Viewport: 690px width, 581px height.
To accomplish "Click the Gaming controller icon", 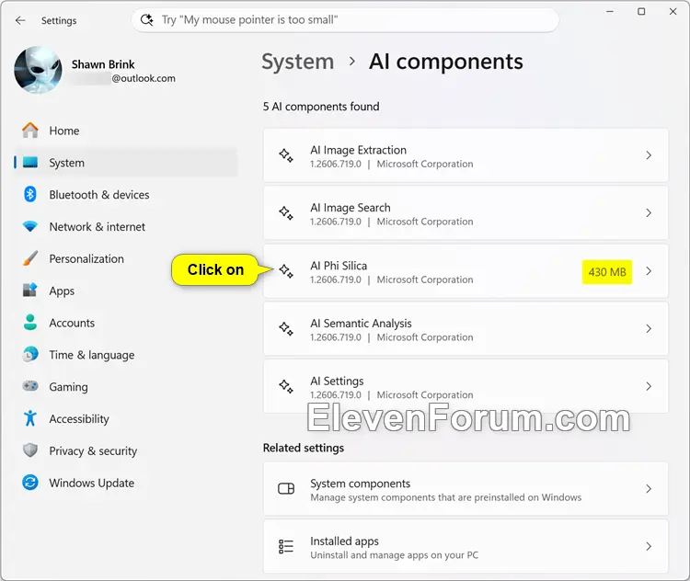I will point(30,386).
